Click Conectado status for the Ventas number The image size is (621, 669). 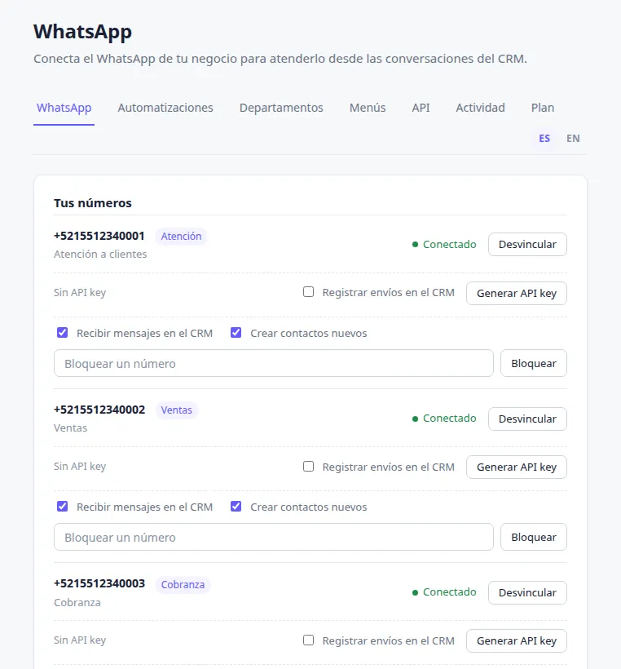coord(444,418)
